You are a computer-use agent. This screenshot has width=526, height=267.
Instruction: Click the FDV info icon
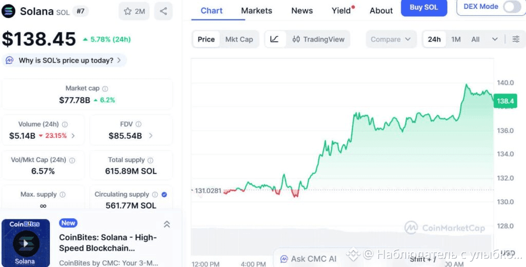pos(138,124)
